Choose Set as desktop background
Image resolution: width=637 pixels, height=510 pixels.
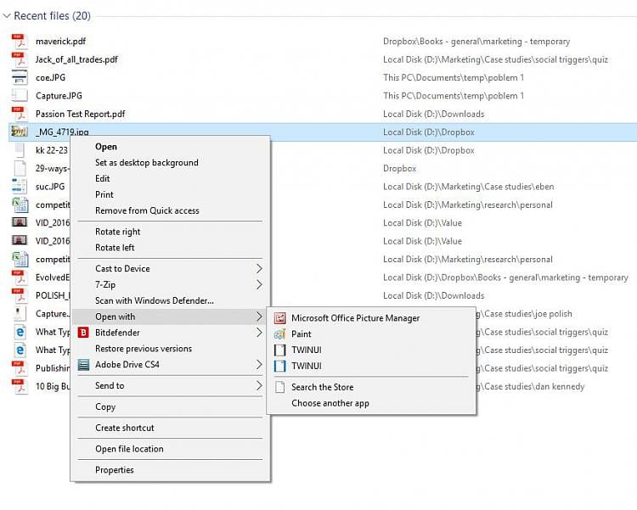click(146, 163)
